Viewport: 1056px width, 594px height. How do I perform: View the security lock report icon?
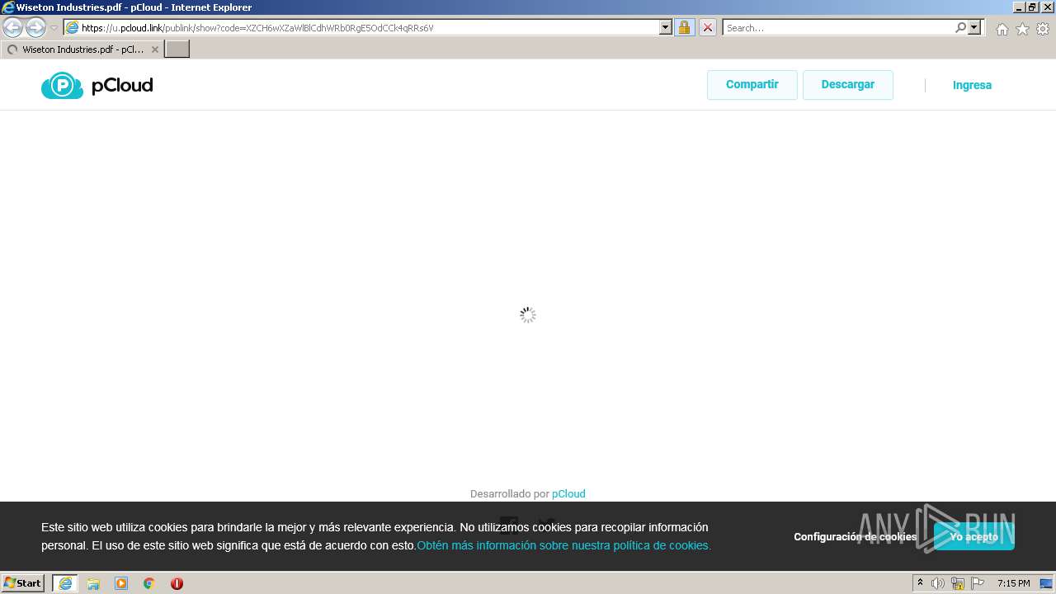tap(684, 27)
